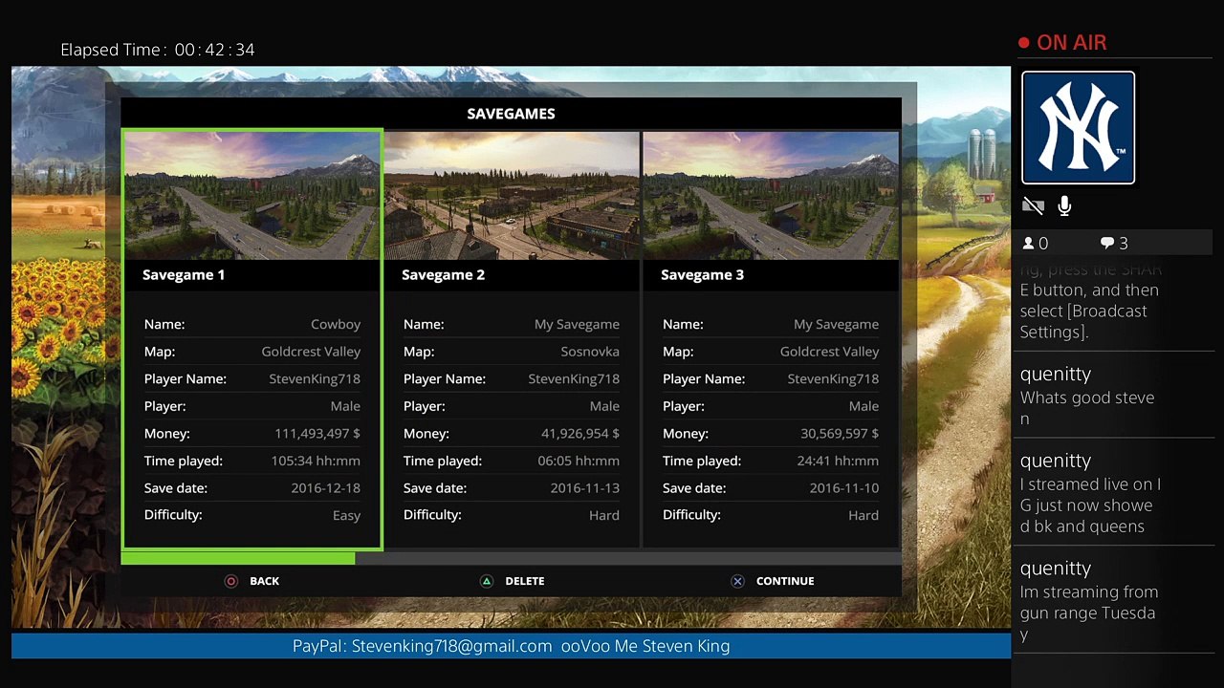
Task: Select the Savegame 1 thumbnail image
Action: 252,196
